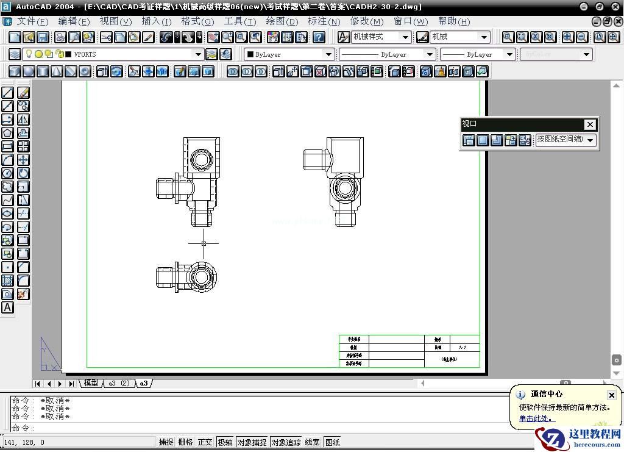Select the Multiline Text tool
624x452 pixels.
click(x=8, y=307)
